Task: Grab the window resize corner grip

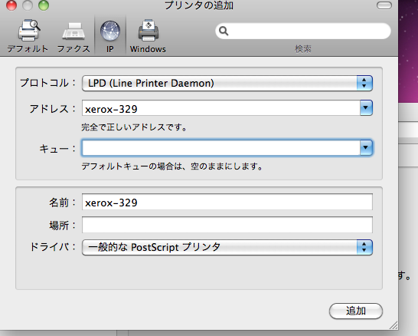Action: pyautogui.click(x=394, y=325)
